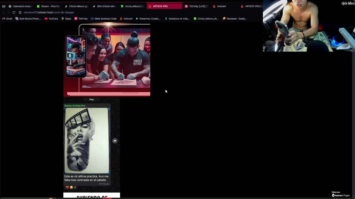Image resolution: width=355 pixels, height=199 pixels.
Task: Open the Seedance AI Vide bookmark
Action: (177, 19)
